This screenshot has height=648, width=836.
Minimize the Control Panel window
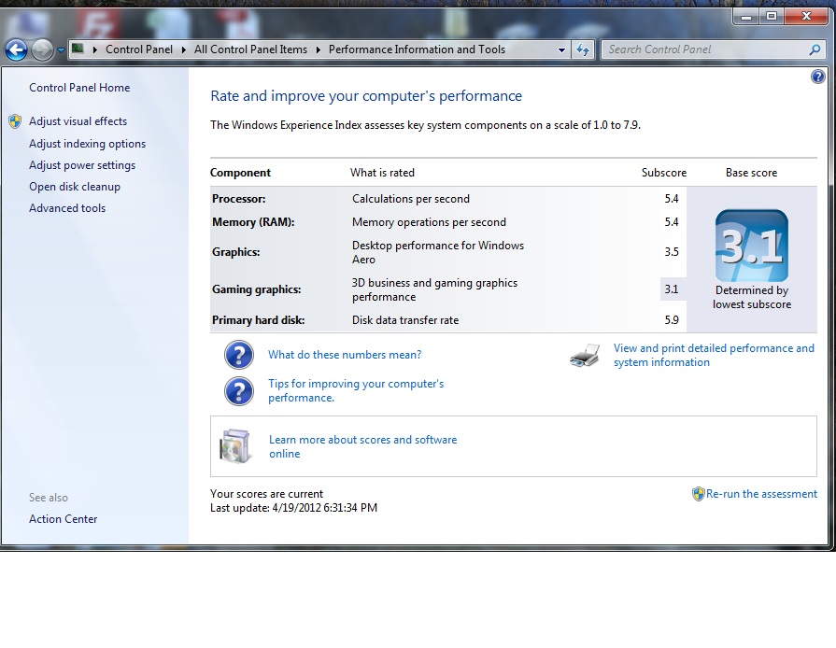pyautogui.click(x=746, y=17)
